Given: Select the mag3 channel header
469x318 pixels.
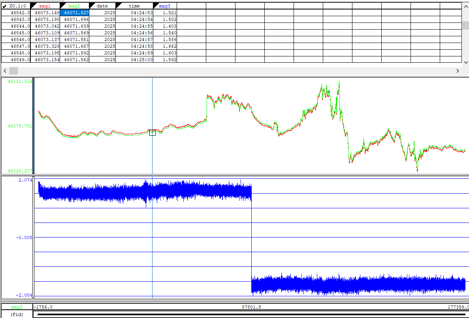Looking at the screenshot, I should pyautogui.click(x=165, y=6).
